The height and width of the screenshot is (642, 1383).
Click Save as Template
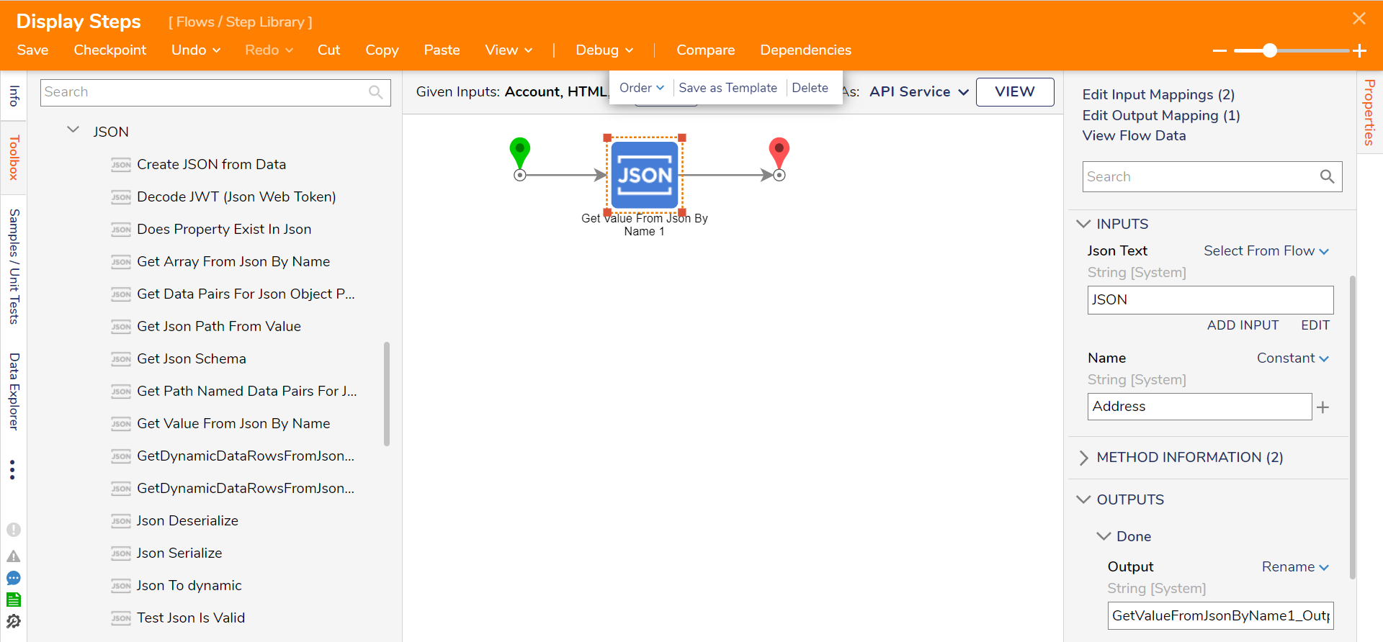coord(728,88)
